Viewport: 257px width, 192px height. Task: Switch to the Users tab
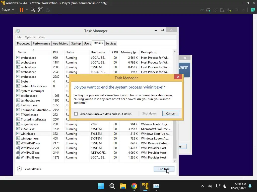point(87,43)
